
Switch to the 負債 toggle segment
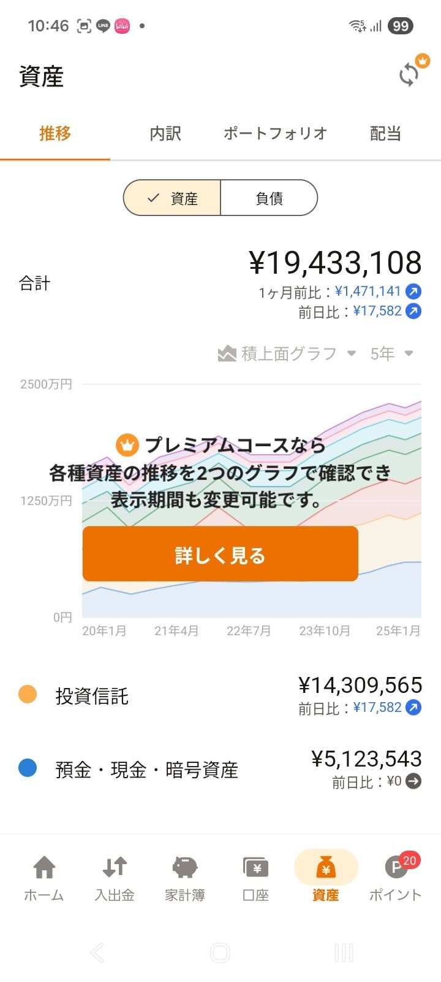(269, 198)
